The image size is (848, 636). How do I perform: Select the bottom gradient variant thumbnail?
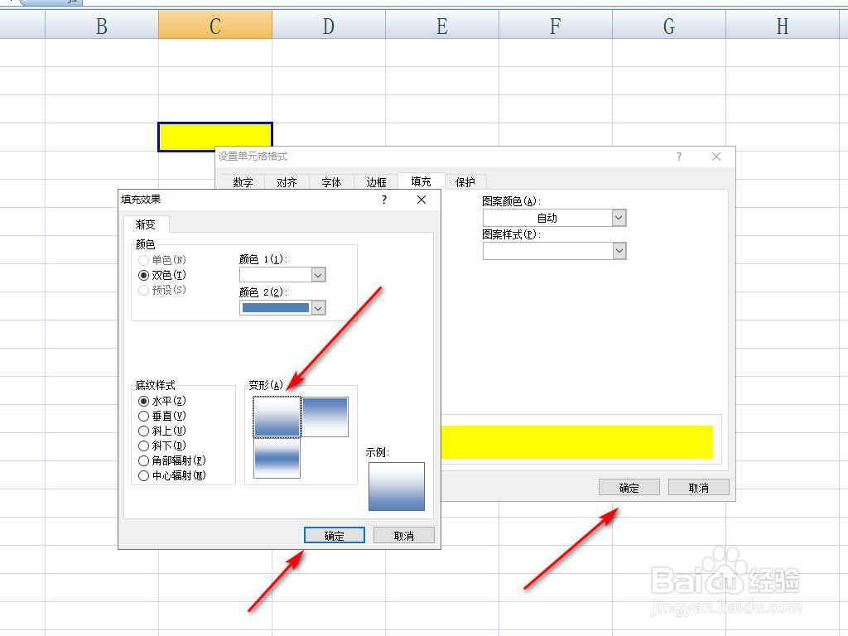point(276,457)
